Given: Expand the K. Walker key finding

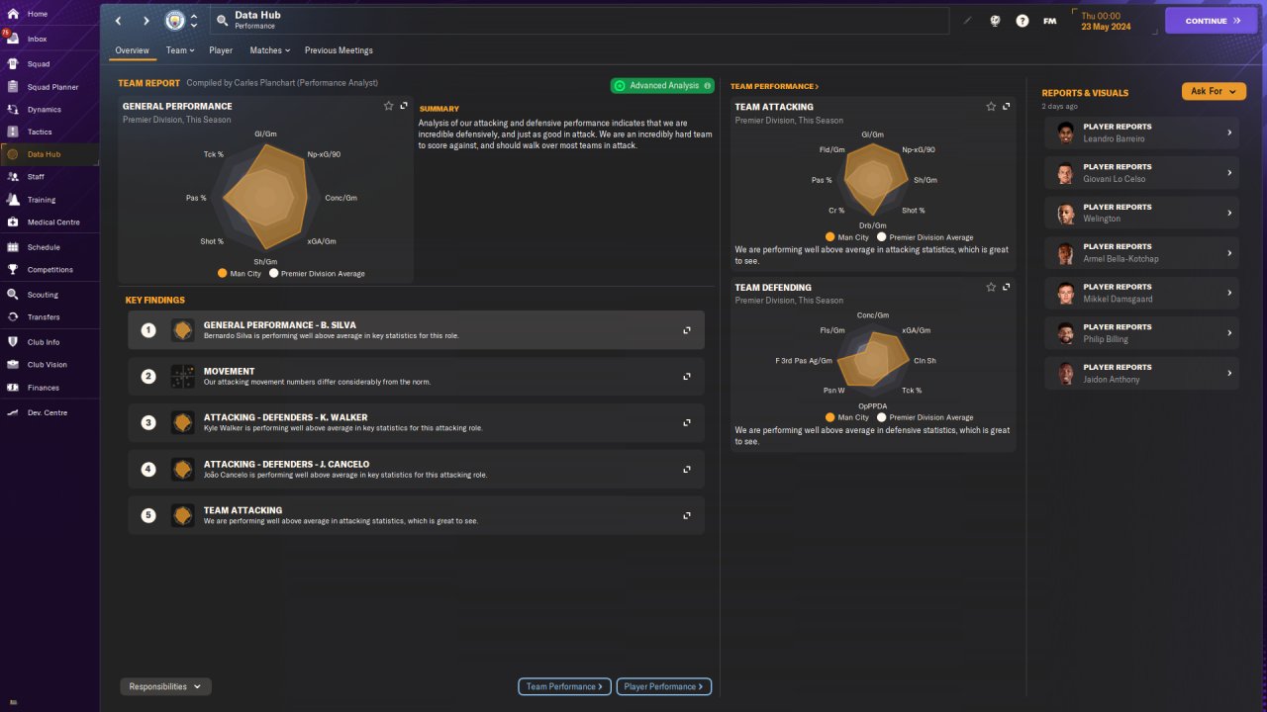Looking at the screenshot, I should click(x=687, y=422).
